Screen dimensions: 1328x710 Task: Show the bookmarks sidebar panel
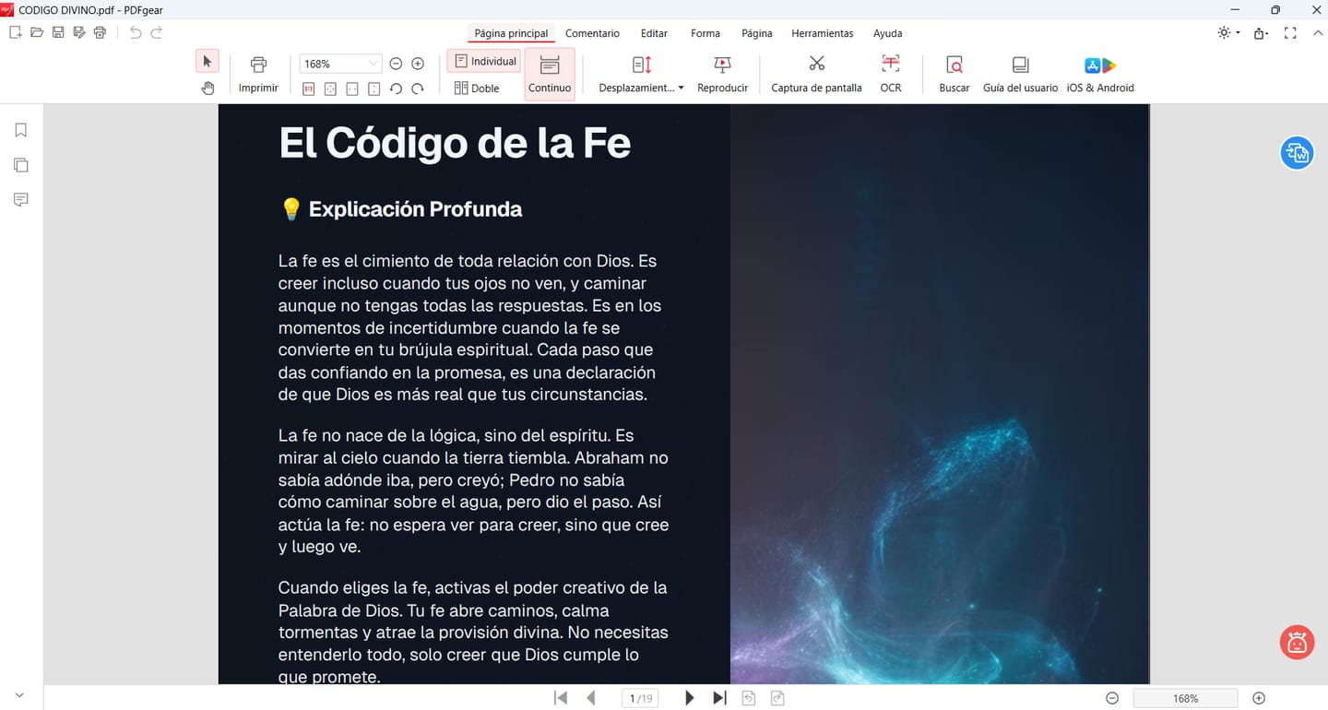(x=21, y=130)
